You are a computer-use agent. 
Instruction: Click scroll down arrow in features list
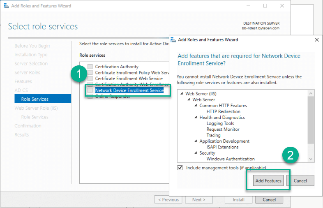(x=311, y=159)
